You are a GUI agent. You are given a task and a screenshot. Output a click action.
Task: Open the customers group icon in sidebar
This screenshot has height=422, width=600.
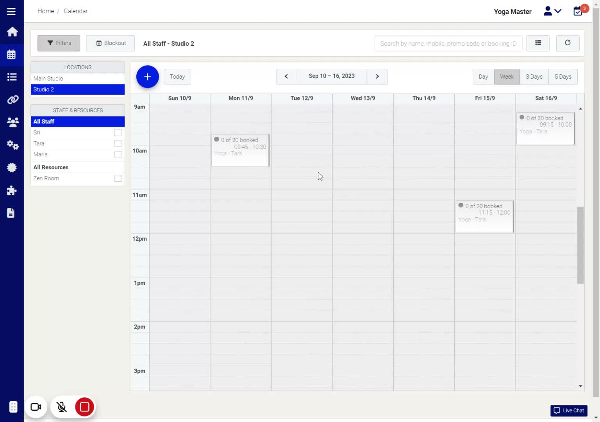12,122
